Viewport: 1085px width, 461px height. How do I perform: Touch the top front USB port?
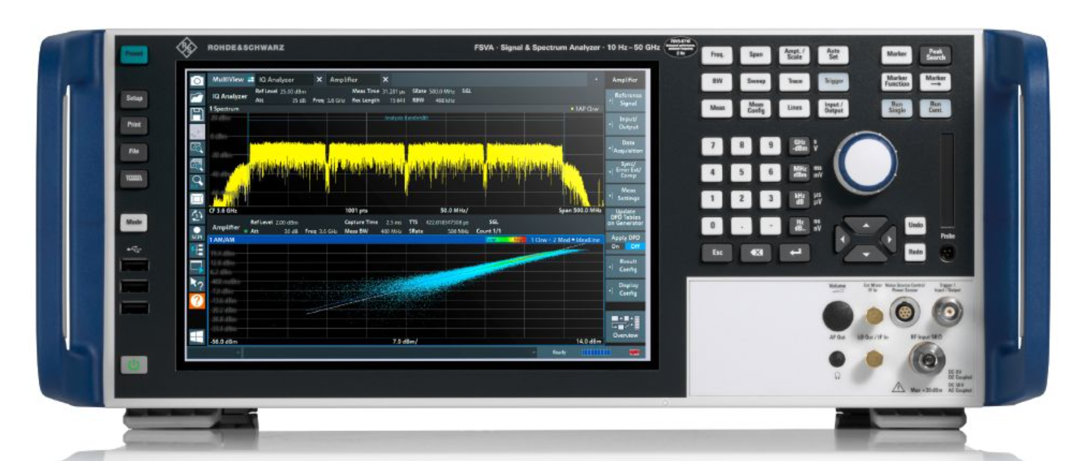[x=134, y=265]
